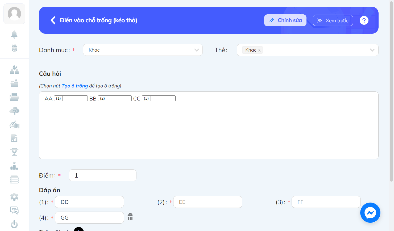
Task: Go back using the left chevron
Action: [53, 20]
